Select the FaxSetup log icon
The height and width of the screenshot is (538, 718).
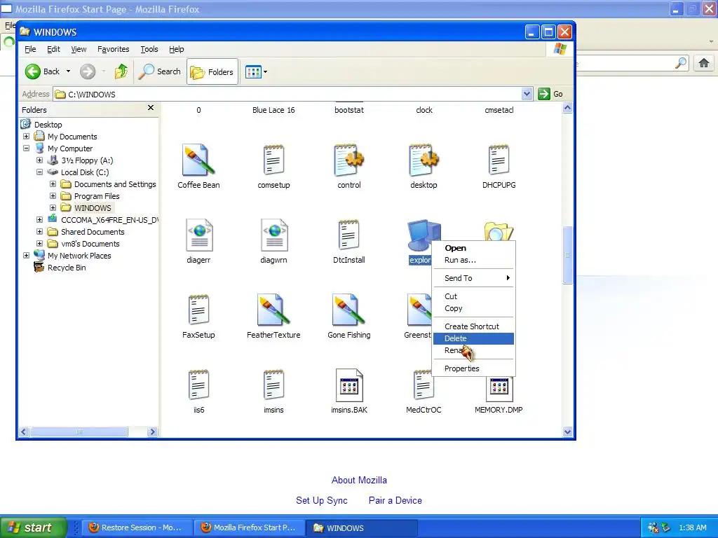[198, 310]
